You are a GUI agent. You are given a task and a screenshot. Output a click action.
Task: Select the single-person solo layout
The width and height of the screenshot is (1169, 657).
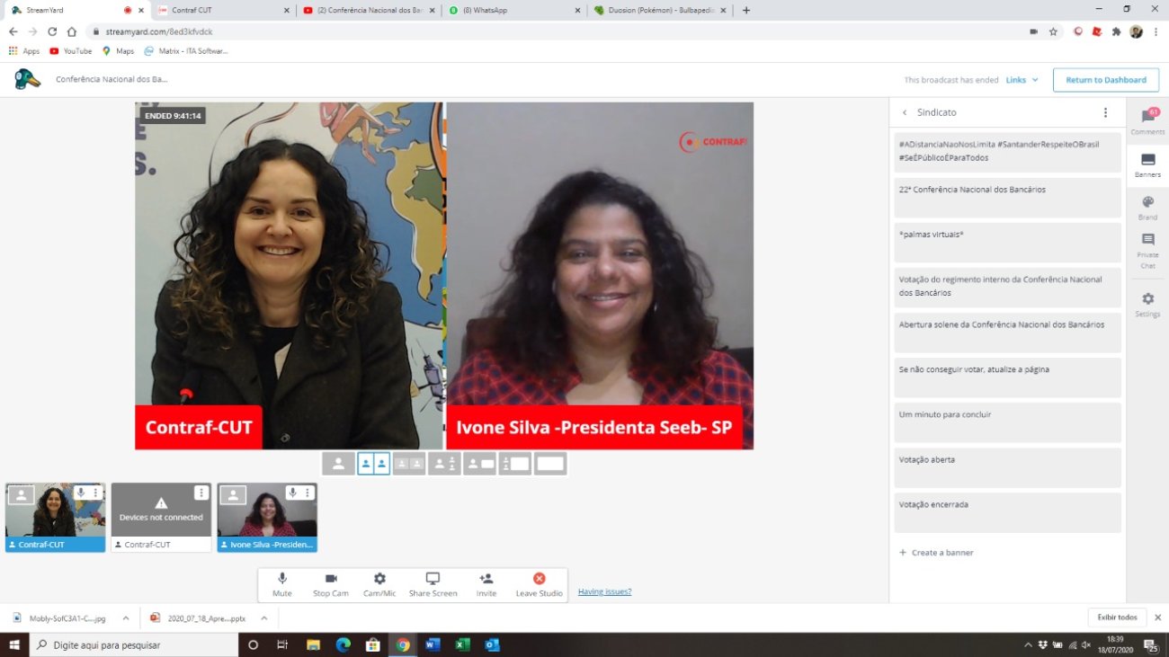(338, 464)
